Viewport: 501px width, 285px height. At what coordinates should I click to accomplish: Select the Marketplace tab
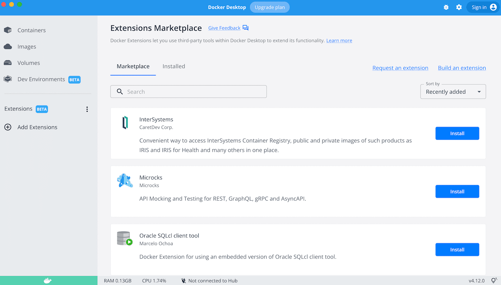coord(133,66)
